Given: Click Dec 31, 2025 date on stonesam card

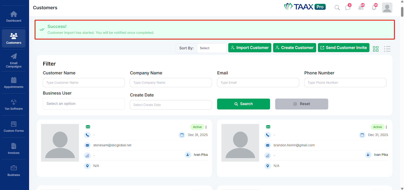Looking at the screenshot, I should [198, 135].
